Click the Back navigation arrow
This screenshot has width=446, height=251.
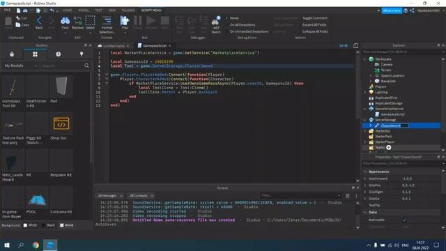39,21
